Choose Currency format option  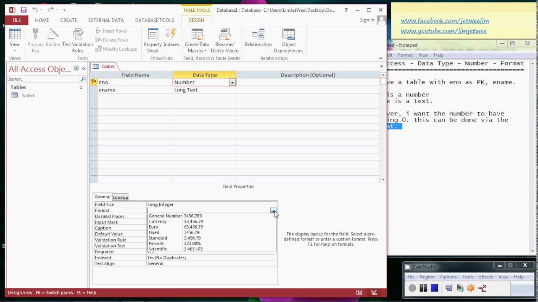click(x=212, y=221)
